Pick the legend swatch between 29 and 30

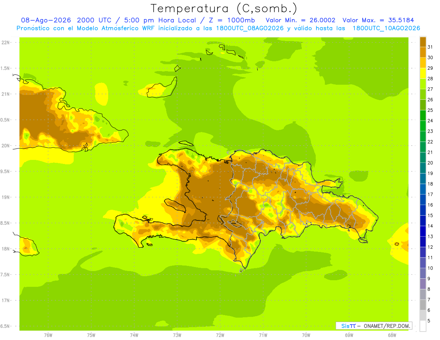pyautogui.click(x=423, y=63)
